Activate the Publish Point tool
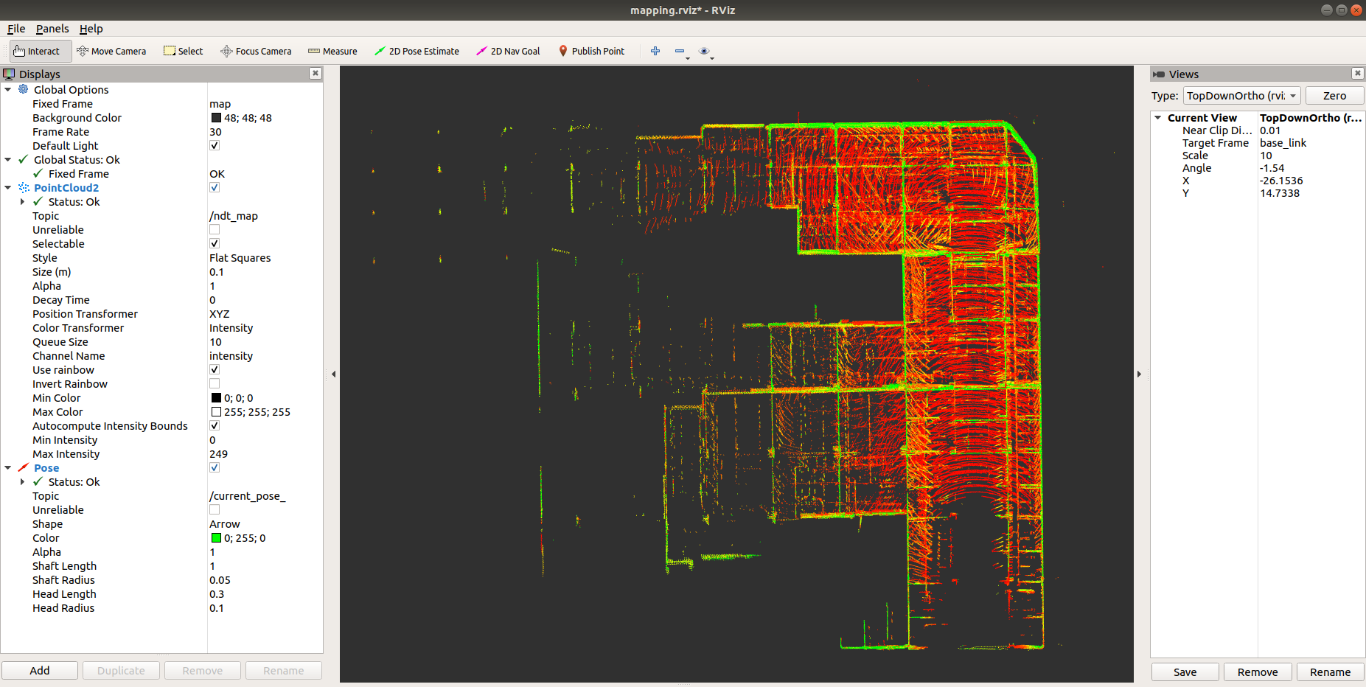Viewport: 1366px width, 687px height. 591,51
